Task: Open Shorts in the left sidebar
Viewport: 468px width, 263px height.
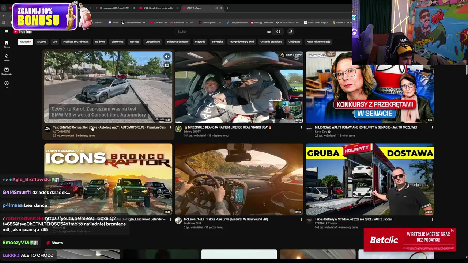Action: tap(6, 58)
